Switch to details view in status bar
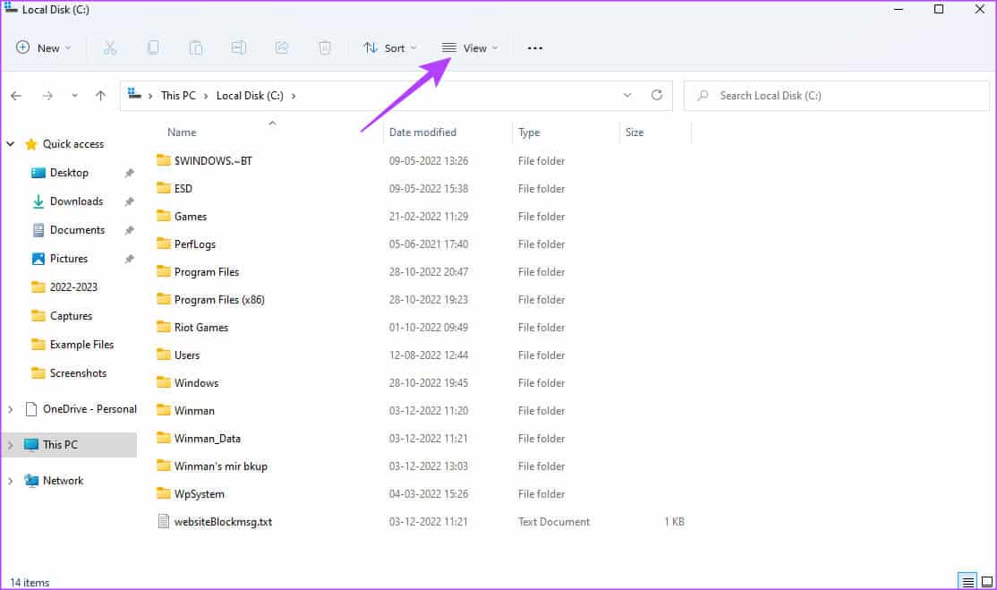 coord(967,582)
